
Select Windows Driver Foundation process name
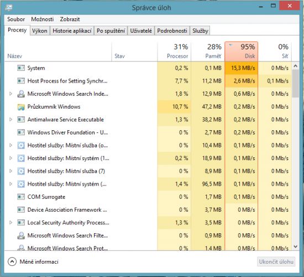point(67,132)
